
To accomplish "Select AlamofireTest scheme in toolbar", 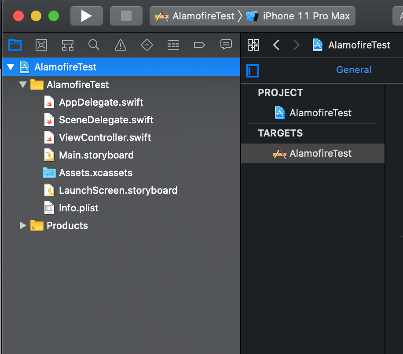I will [195, 16].
